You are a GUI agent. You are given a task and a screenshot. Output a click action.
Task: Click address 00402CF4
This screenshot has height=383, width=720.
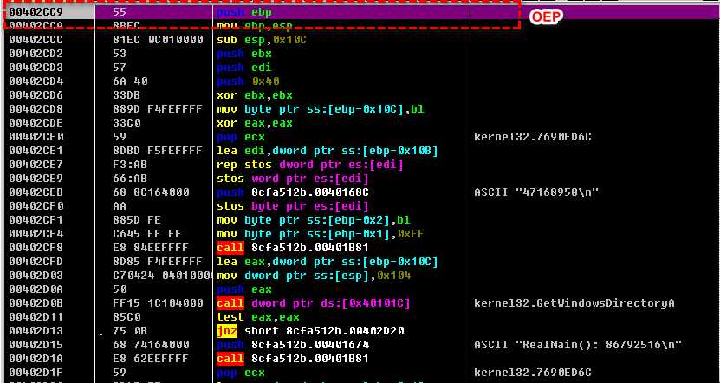(36, 234)
